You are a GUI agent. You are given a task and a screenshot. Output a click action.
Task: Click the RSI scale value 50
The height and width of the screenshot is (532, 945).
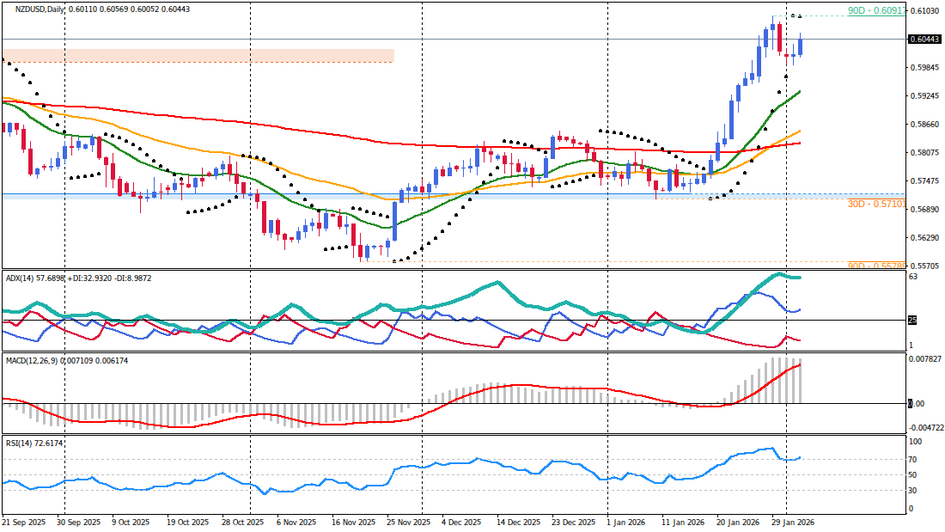click(913, 475)
